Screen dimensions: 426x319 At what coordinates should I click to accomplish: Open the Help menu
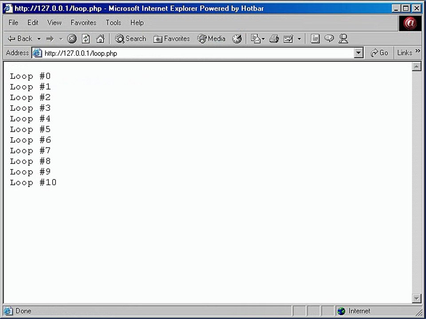137,23
